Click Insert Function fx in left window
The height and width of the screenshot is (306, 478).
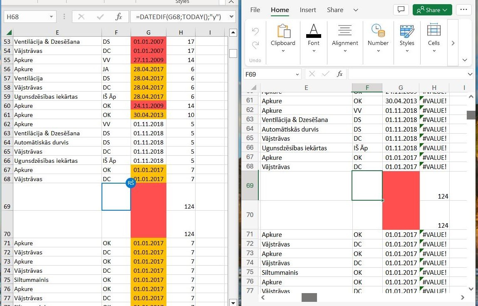(x=119, y=17)
